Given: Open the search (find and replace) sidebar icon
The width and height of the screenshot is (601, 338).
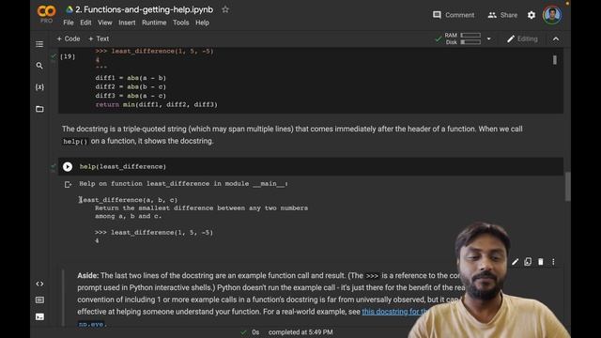Looking at the screenshot, I should (x=39, y=66).
